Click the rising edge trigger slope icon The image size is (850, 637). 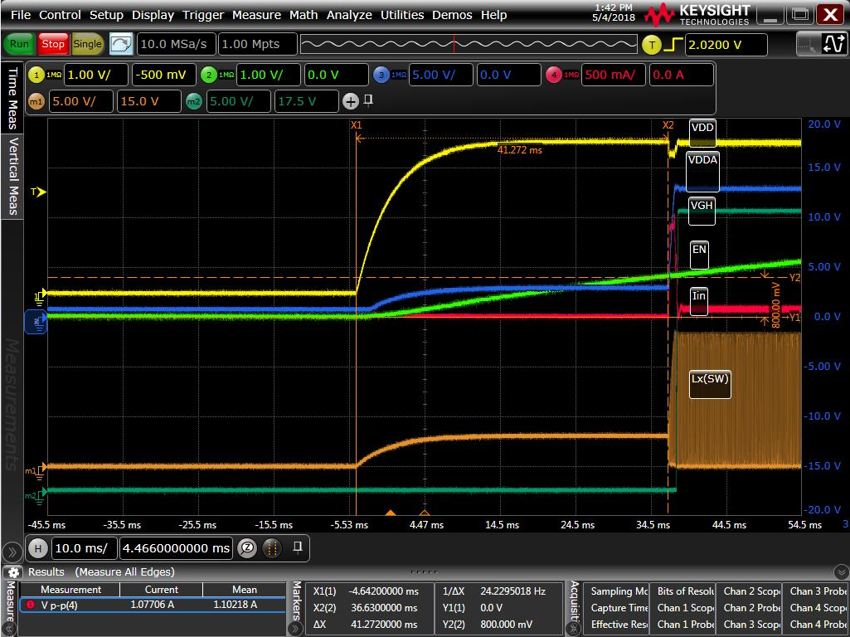(x=673, y=45)
